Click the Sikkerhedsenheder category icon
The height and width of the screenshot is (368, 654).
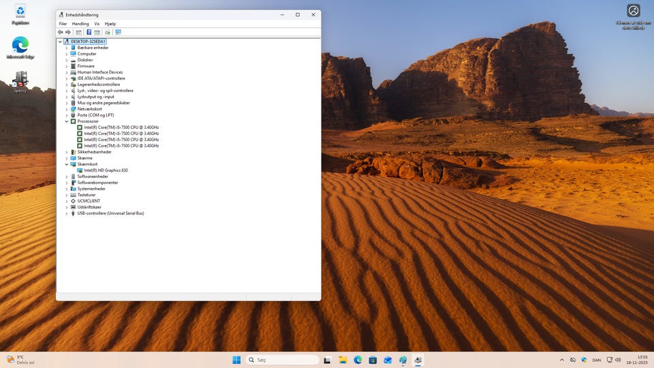[73, 152]
